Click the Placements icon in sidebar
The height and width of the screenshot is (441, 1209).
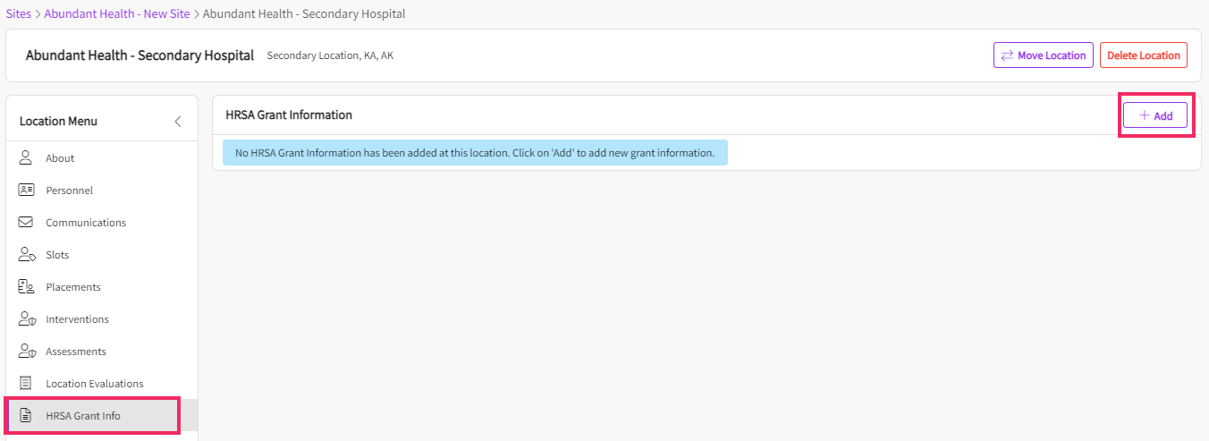point(26,287)
